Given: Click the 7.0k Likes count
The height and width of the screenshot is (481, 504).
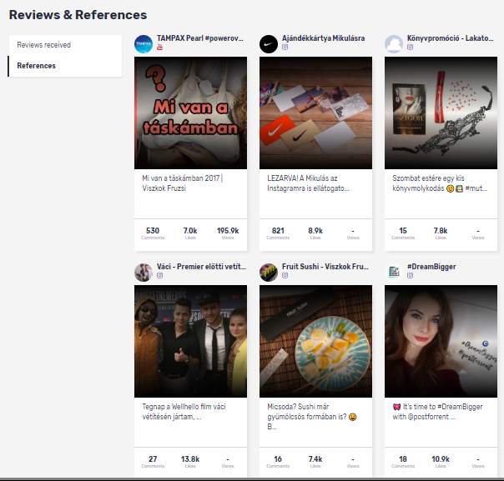Looking at the screenshot, I should [x=190, y=233].
